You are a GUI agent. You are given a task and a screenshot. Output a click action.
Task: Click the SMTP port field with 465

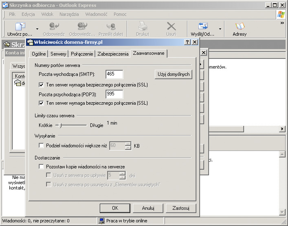click(114, 74)
